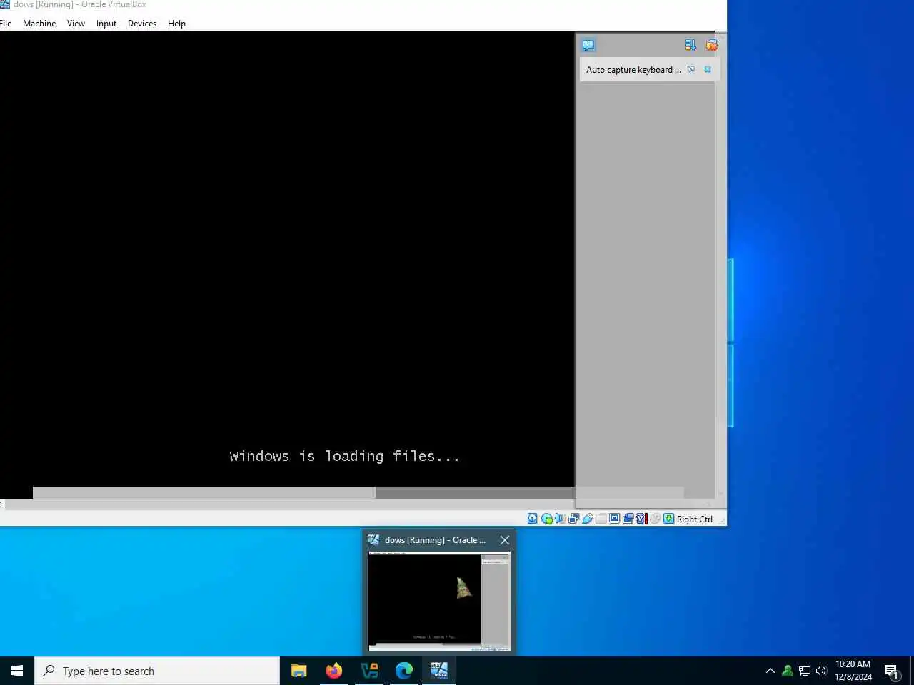Click the network adapters status icon

pyautogui.click(x=573, y=519)
